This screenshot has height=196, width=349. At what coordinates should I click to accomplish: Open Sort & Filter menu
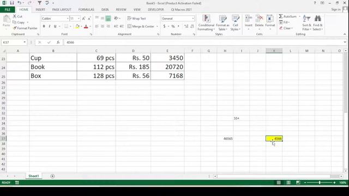pyautogui.click(x=306, y=23)
